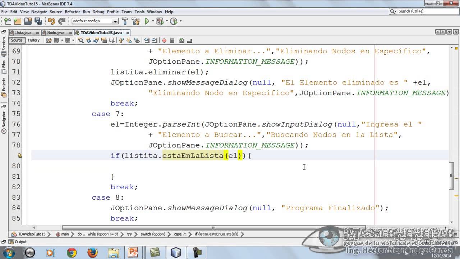Toggle Highlight Search icon

(104, 40)
